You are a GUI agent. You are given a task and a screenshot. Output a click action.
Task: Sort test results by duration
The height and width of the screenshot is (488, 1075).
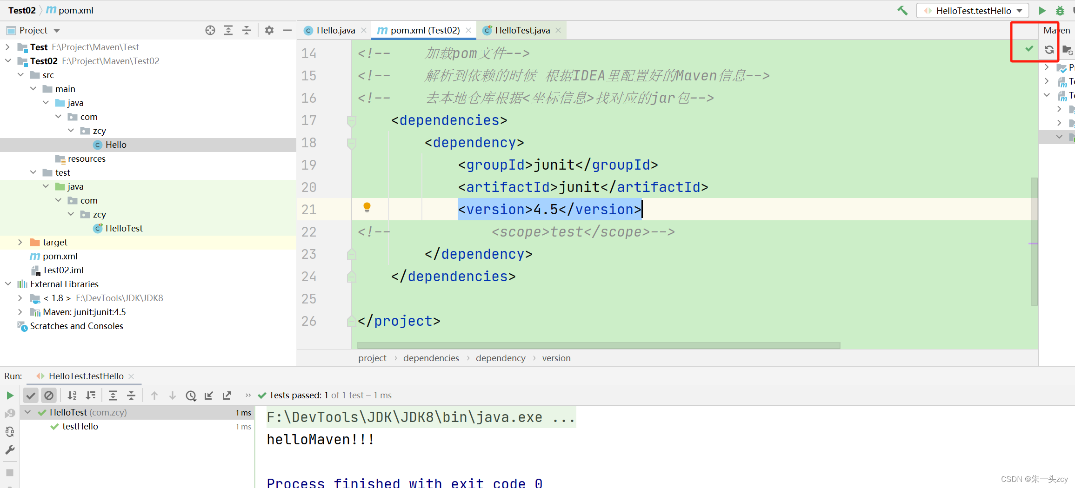[91, 396]
